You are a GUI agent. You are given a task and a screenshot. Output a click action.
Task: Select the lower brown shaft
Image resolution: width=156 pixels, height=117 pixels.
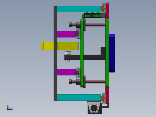click(x=95, y=82)
